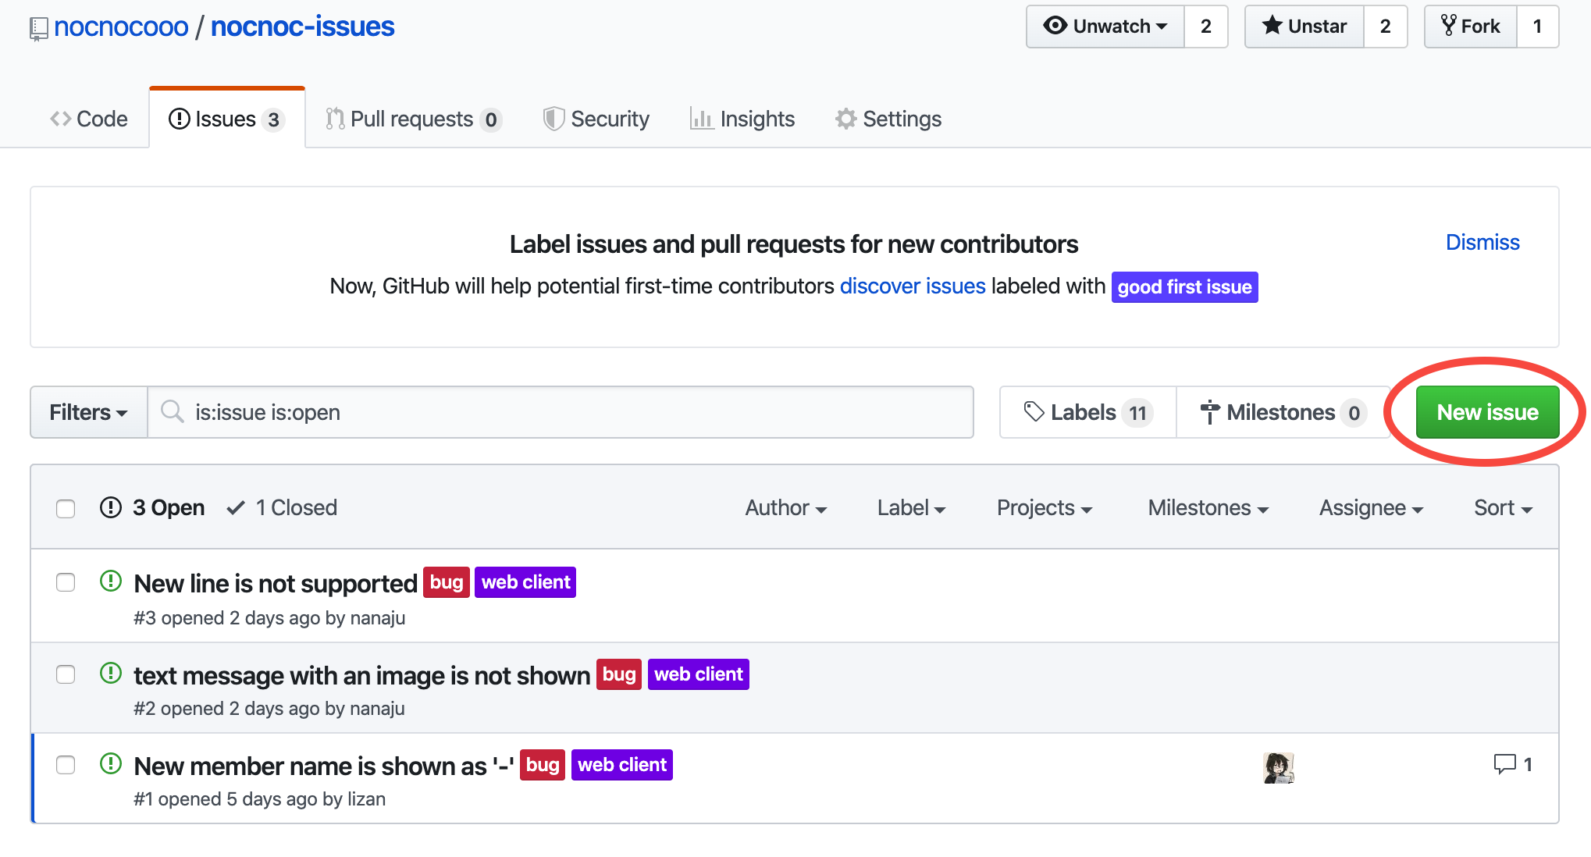Expand the Author filter dropdown

(785, 508)
